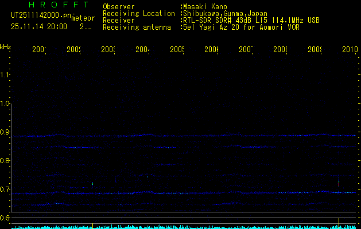Screen dimensions: 361x229
Task: Click the 2010 time axis label
Action: 350,51
